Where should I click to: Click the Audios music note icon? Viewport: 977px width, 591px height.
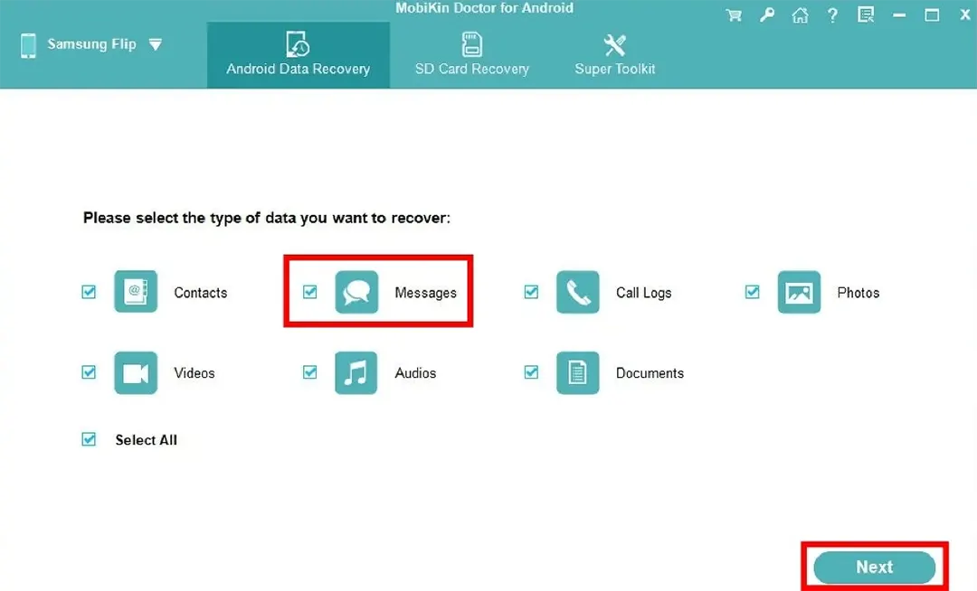(356, 372)
